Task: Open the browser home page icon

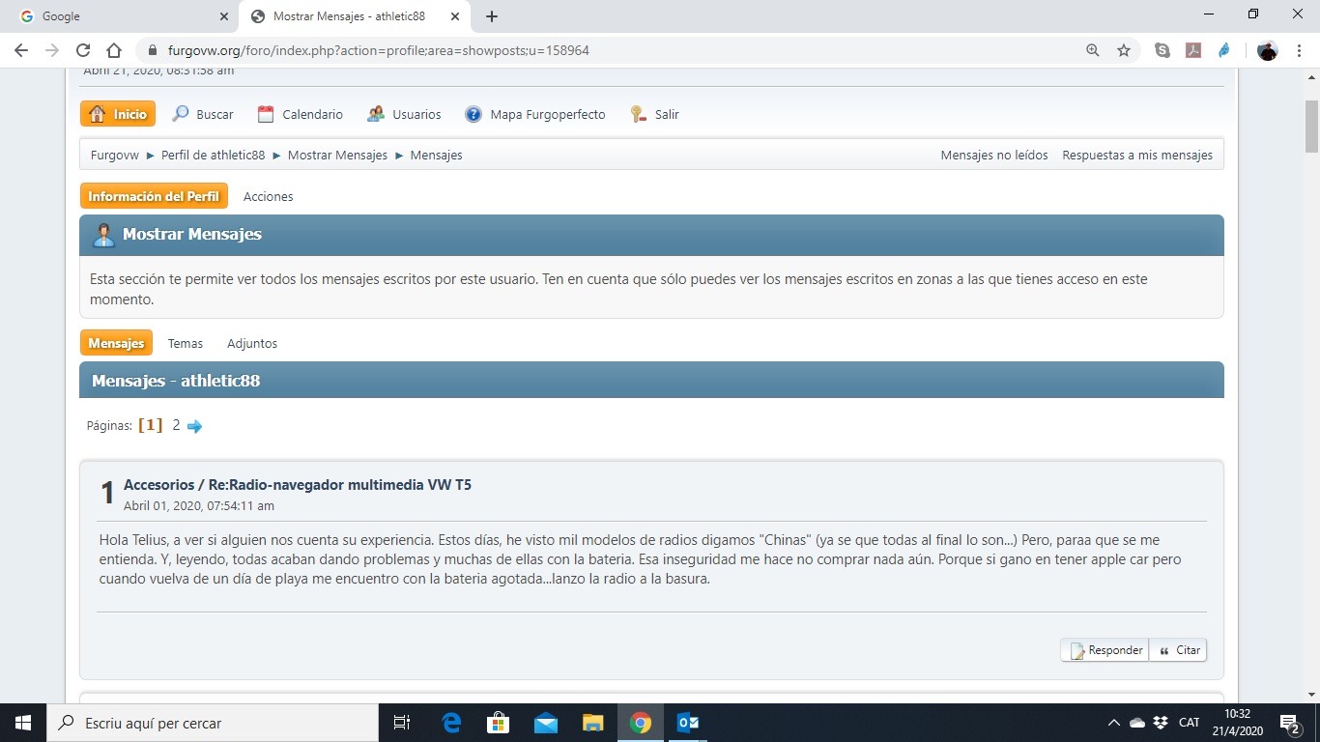Action: coord(114,50)
